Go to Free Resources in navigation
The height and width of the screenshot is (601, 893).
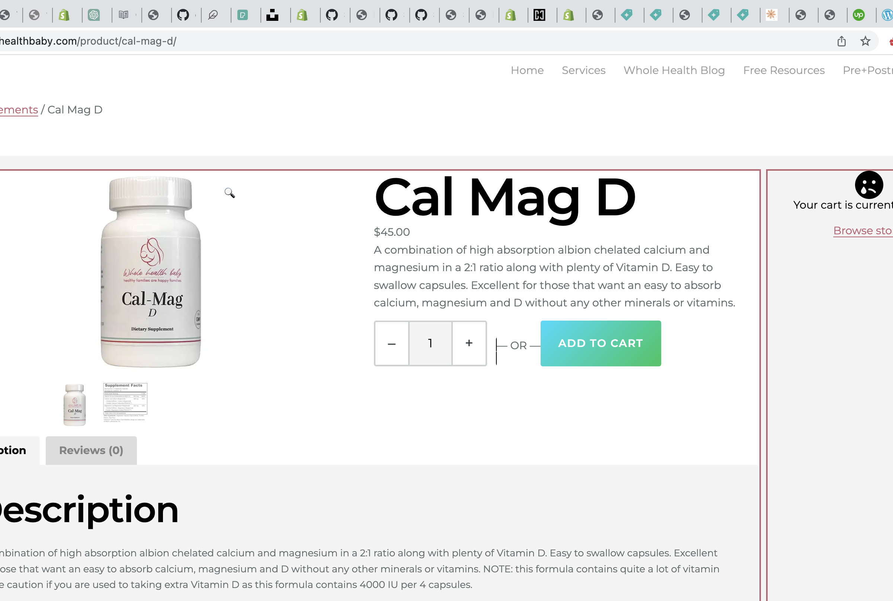tap(784, 71)
